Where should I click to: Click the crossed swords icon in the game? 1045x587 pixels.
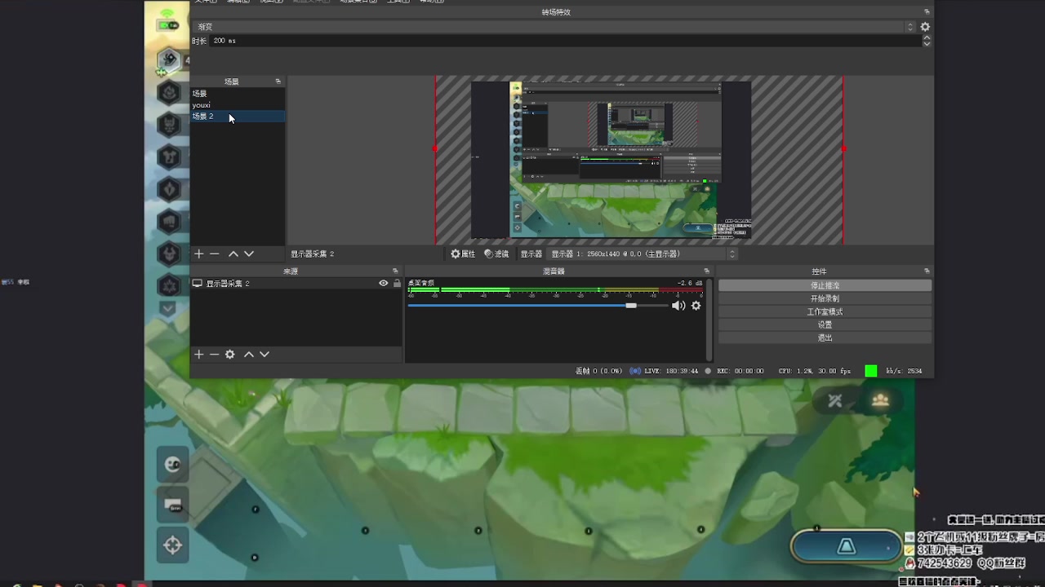click(x=834, y=400)
